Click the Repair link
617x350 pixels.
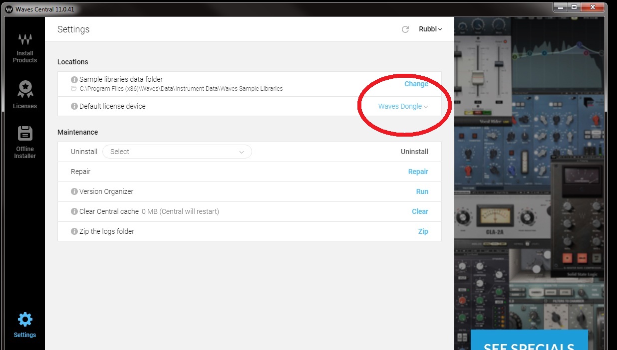pos(418,172)
